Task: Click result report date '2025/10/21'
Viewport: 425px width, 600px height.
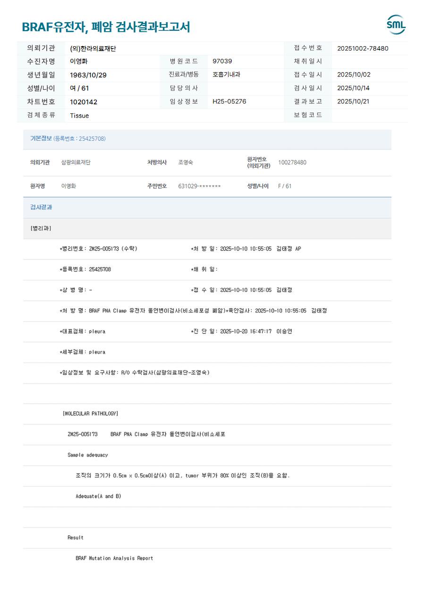Action: [x=353, y=101]
